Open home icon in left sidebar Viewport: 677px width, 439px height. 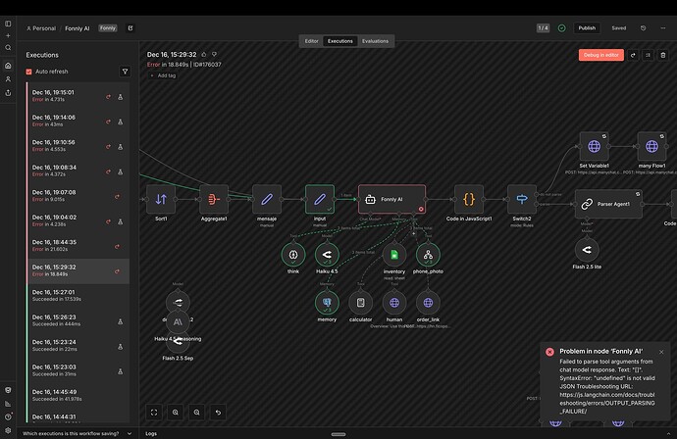tap(8, 66)
